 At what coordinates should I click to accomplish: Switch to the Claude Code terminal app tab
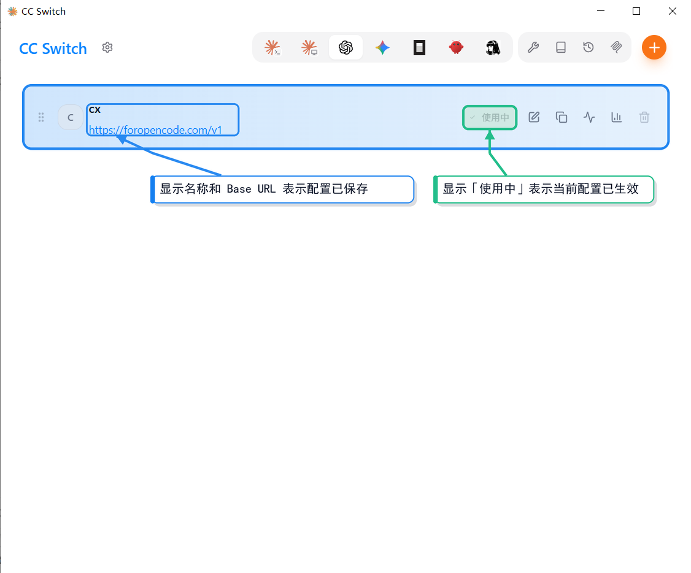(272, 47)
